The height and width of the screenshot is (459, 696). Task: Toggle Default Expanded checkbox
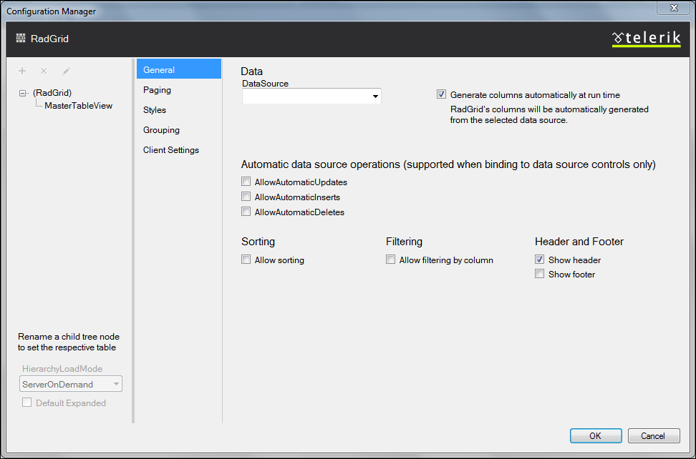point(27,403)
